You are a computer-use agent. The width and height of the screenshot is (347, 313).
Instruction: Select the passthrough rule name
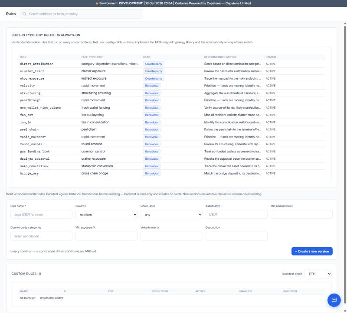point(30,100)
